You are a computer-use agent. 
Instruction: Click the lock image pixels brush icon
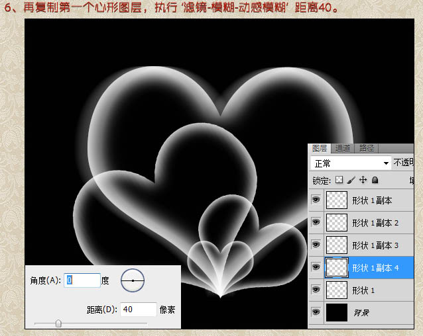(351, 180)
